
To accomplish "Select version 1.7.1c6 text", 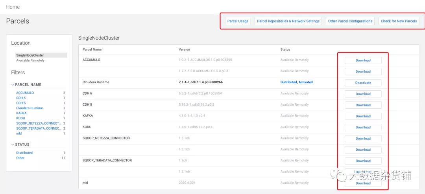I will [x=184, y=172].
